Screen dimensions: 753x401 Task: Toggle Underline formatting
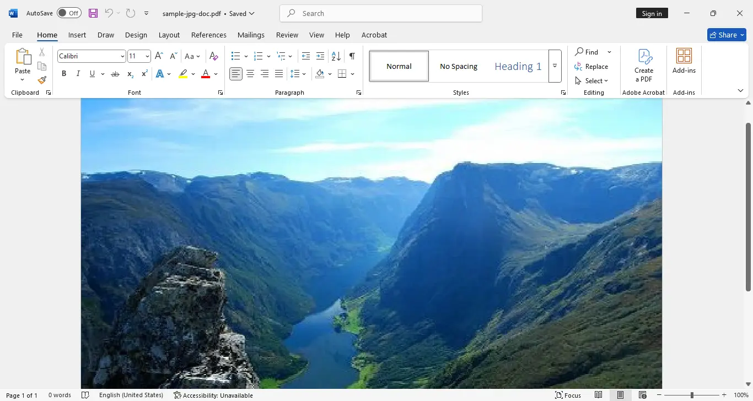pyautogui.click(x=92, y=74)
